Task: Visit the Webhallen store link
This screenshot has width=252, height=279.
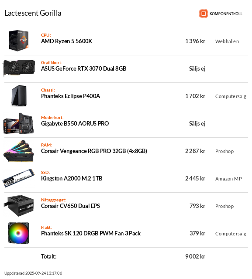Action: pos(227,41)
